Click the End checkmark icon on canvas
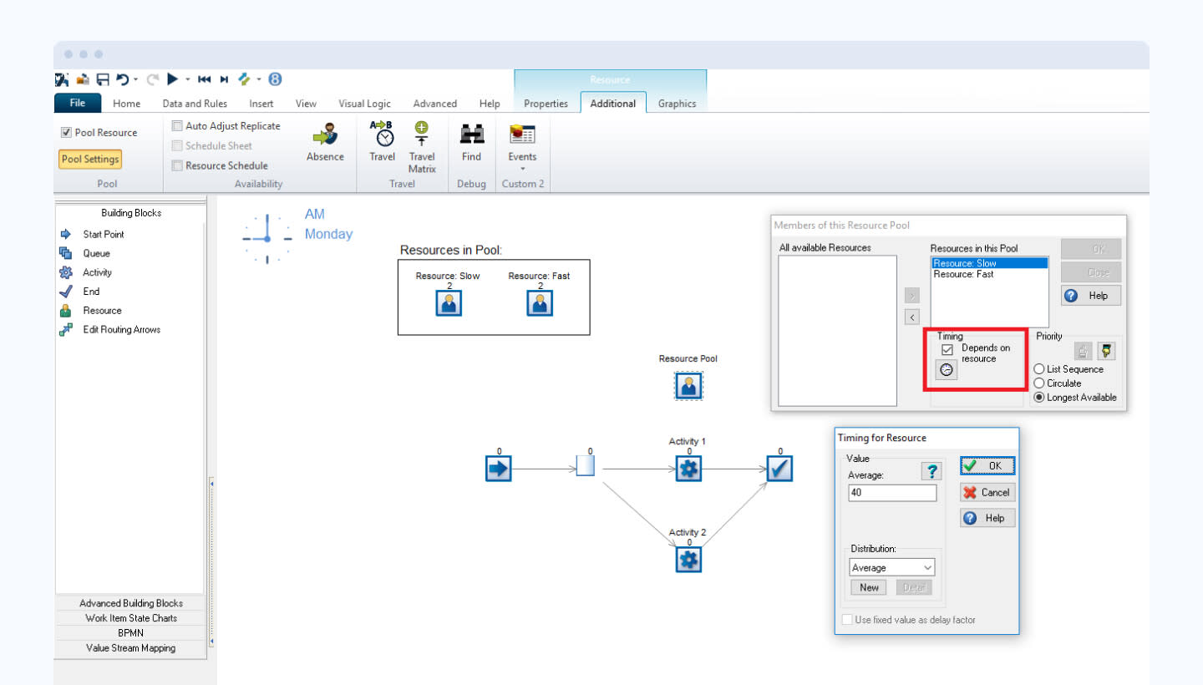 [x=779, y=469]
